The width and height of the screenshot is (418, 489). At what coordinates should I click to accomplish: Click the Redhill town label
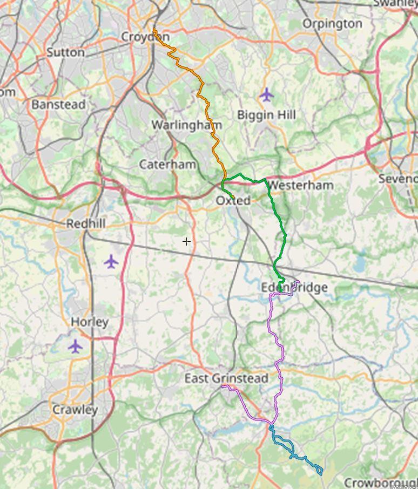click(86, 223)
